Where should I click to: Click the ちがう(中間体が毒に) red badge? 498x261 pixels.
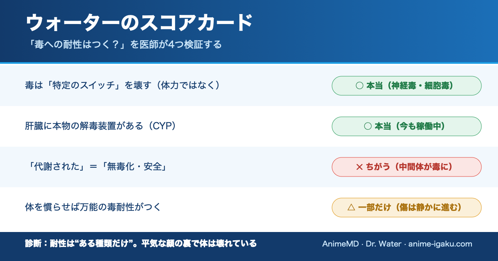(407, 167)
